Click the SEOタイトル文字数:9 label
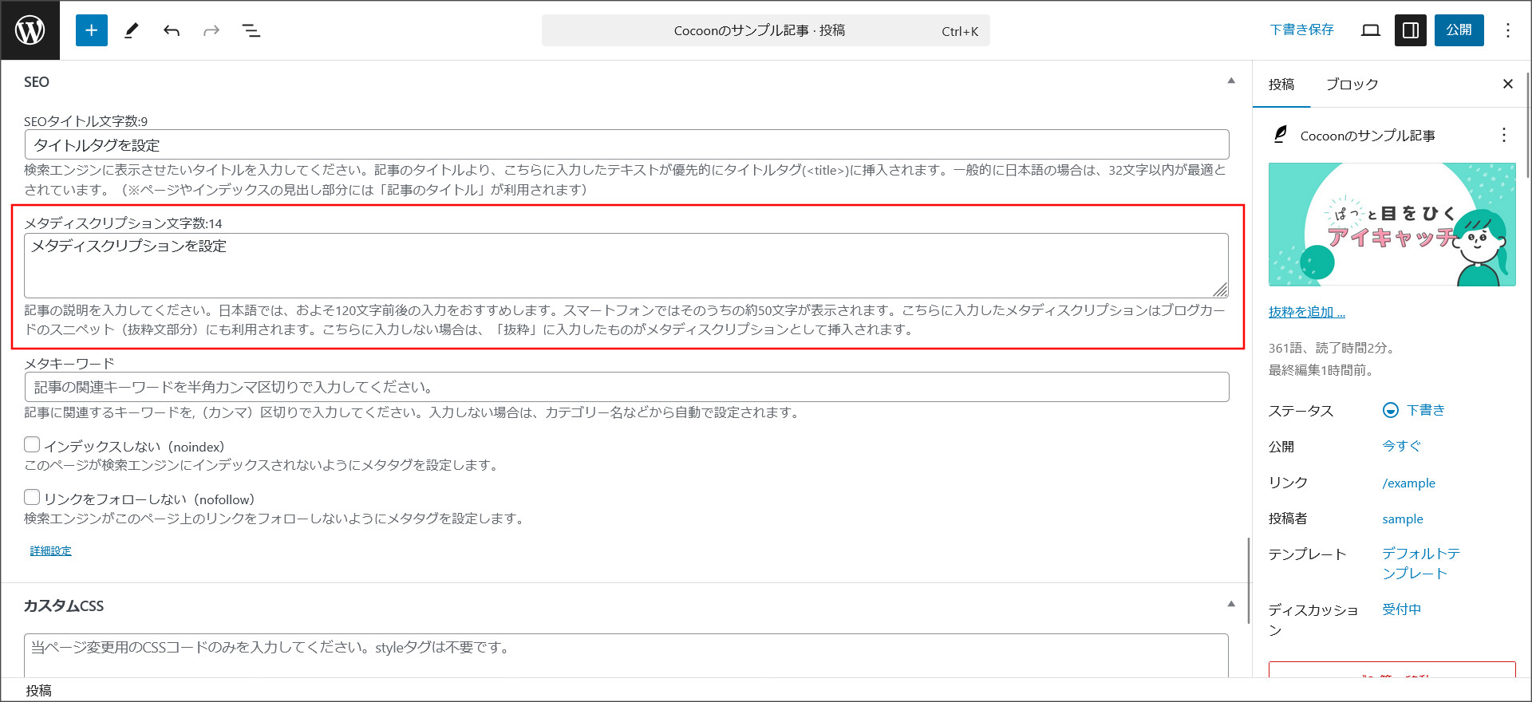The image size is (1532, 702). (x=85, y=121)
